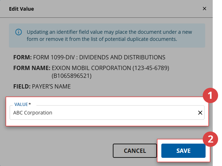Select the Form 1099-DIV Dividends and Distributions text
This screenshot has width=222, height=166.
point(99,57)
